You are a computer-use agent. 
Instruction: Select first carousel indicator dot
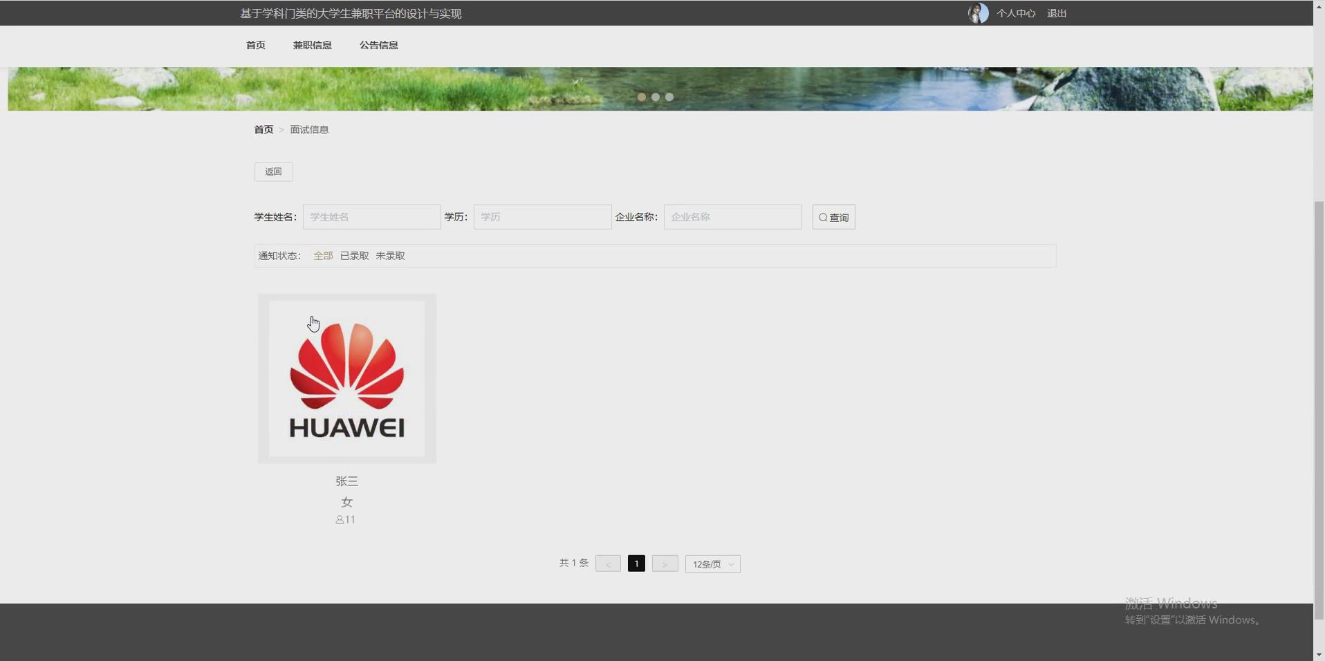coord(642,97)
